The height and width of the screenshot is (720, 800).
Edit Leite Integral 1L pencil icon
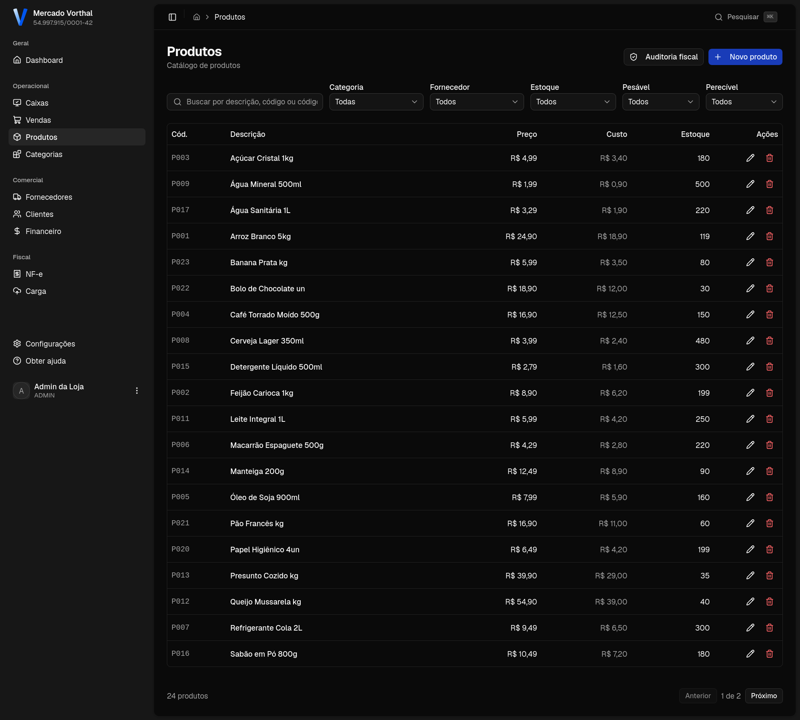[x=750, y=419]
